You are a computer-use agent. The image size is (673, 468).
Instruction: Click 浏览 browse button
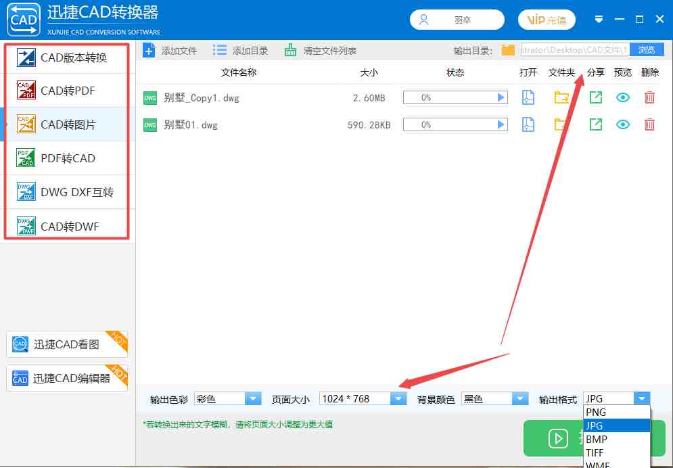[647, 50]
